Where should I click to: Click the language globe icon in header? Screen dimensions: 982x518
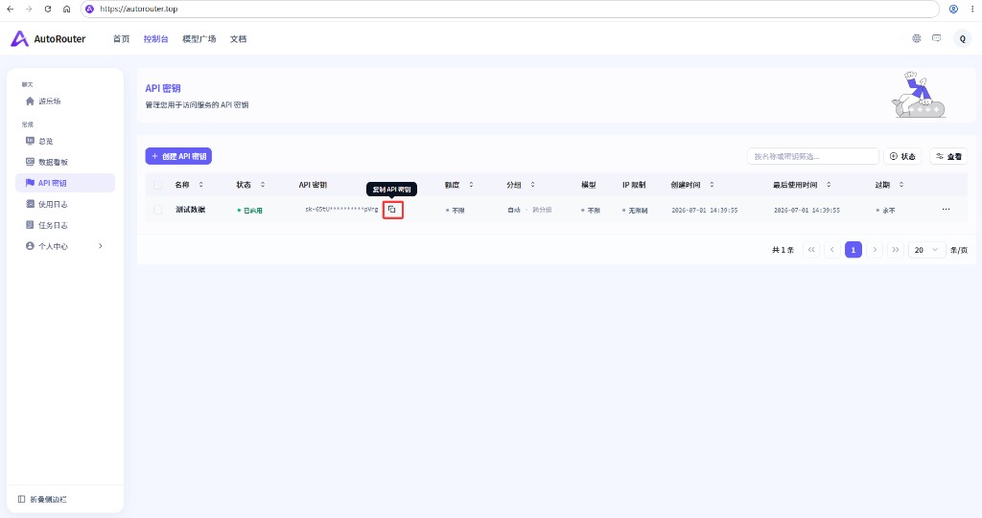pos(916,38)
